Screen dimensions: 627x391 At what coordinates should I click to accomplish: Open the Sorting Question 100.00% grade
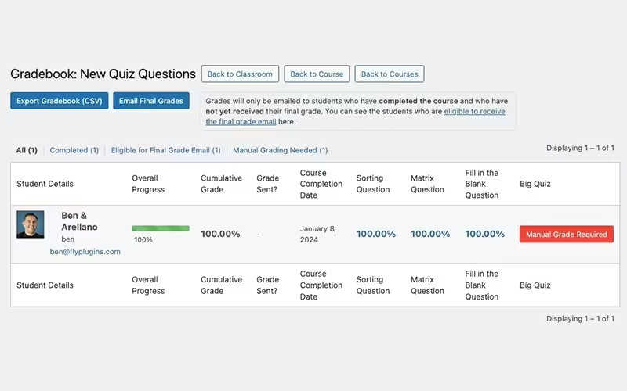tap(376, 234)
